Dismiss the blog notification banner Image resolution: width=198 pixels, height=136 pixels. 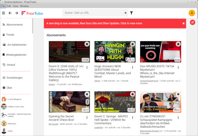[184, 23]
